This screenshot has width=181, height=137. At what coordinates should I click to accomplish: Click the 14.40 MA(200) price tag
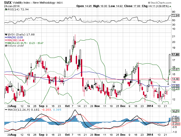[175, 79]
